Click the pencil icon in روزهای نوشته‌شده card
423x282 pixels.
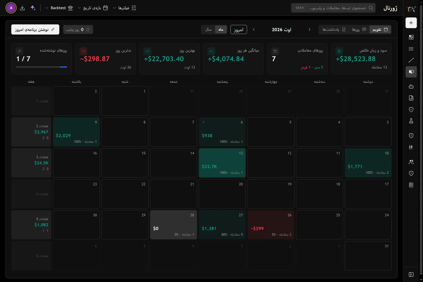pos(19,51)
